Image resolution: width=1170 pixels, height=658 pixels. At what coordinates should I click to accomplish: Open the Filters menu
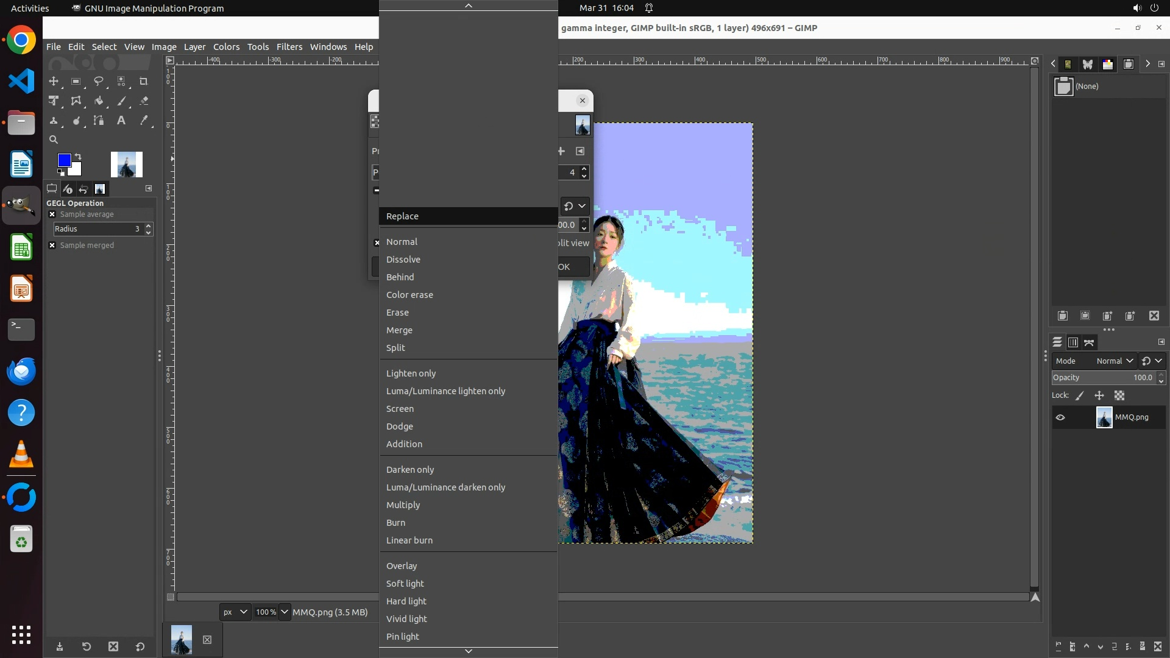click(289, 47)
